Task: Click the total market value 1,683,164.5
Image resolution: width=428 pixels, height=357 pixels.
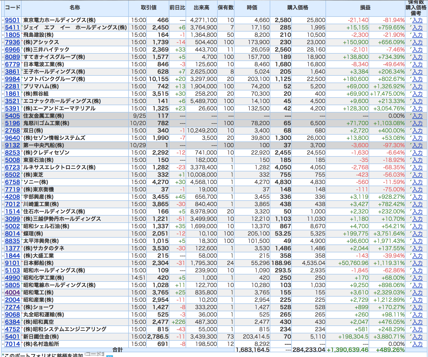Action: (253, 350)
